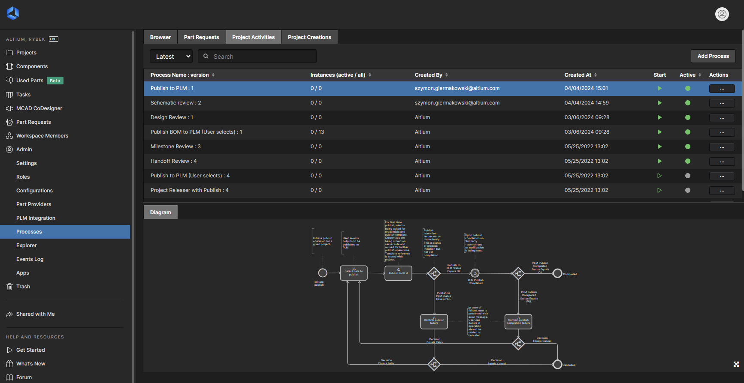Viewport: 744px width, 383px height.
Task: Expand the diagram to full screen
Action: [736, 364]
